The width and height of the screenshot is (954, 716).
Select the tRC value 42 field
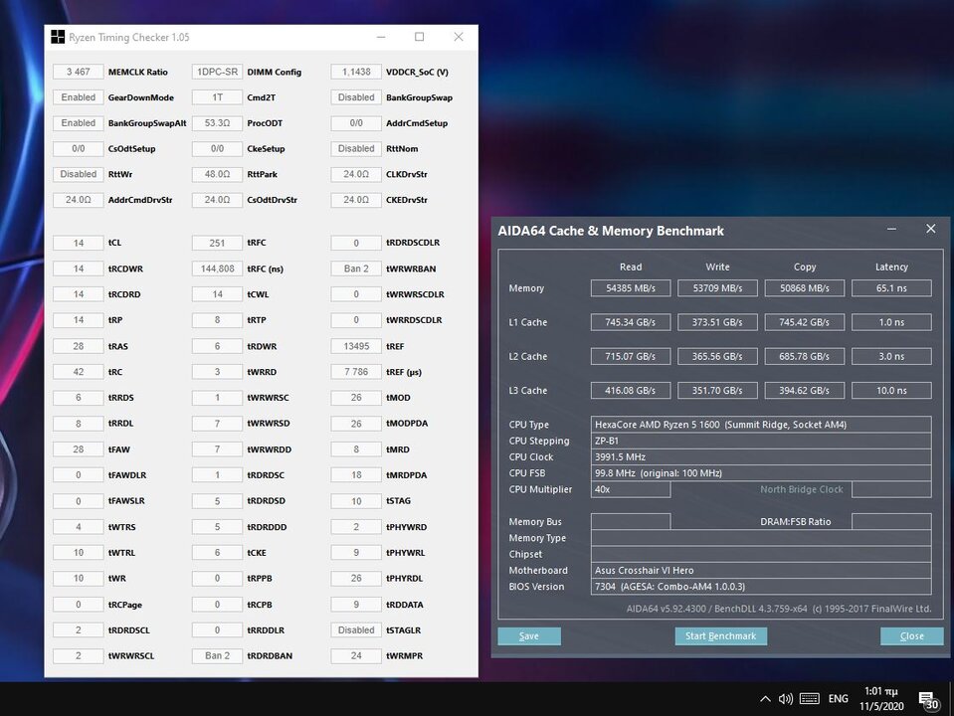pos(79,372)
